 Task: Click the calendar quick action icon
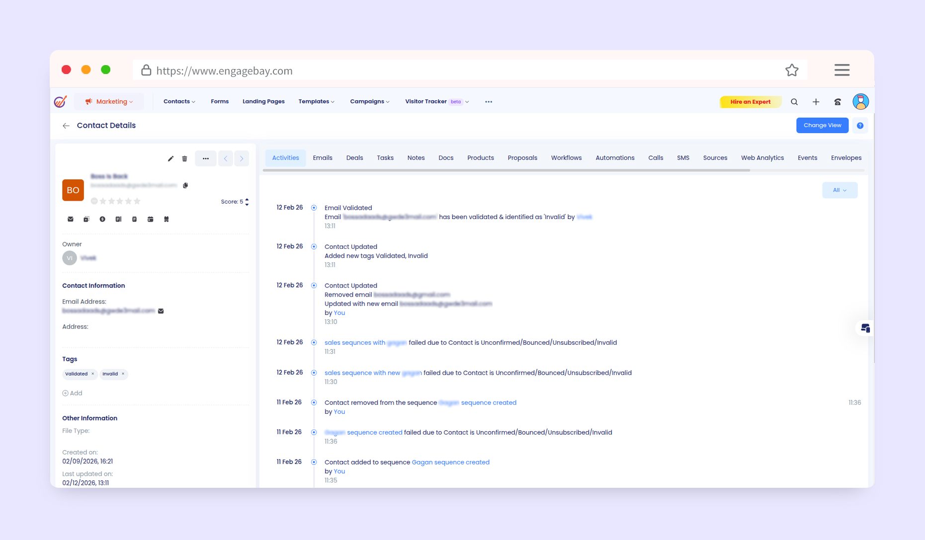click(x=150, y=219)
